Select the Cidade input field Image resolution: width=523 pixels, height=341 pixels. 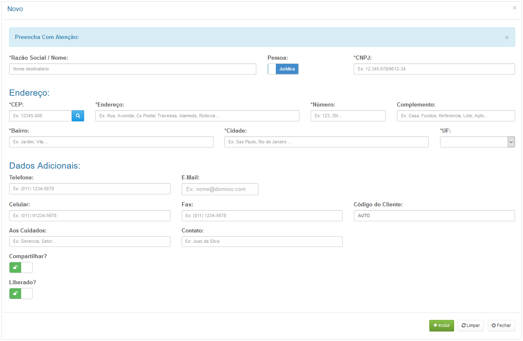326,142
